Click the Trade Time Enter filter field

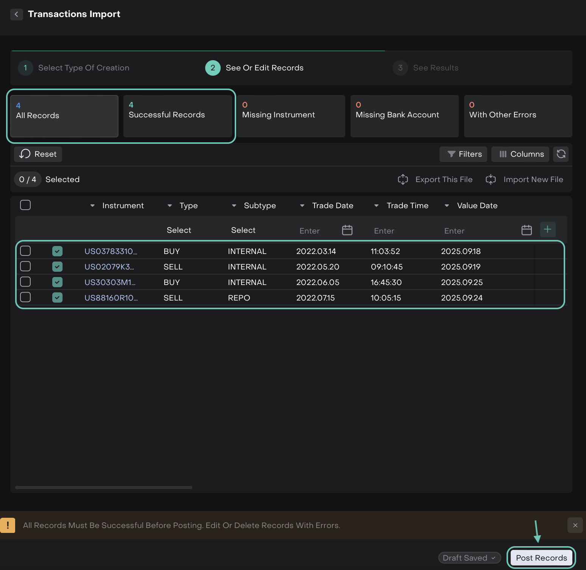pos(384,231)
